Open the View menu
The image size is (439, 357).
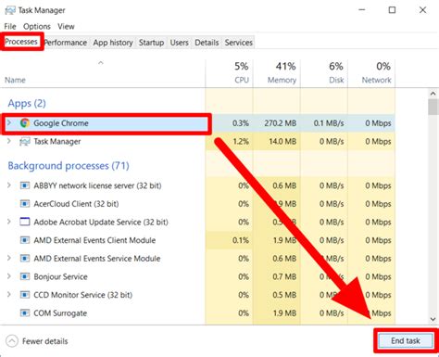pyautogui.click(x=66, y=27)
